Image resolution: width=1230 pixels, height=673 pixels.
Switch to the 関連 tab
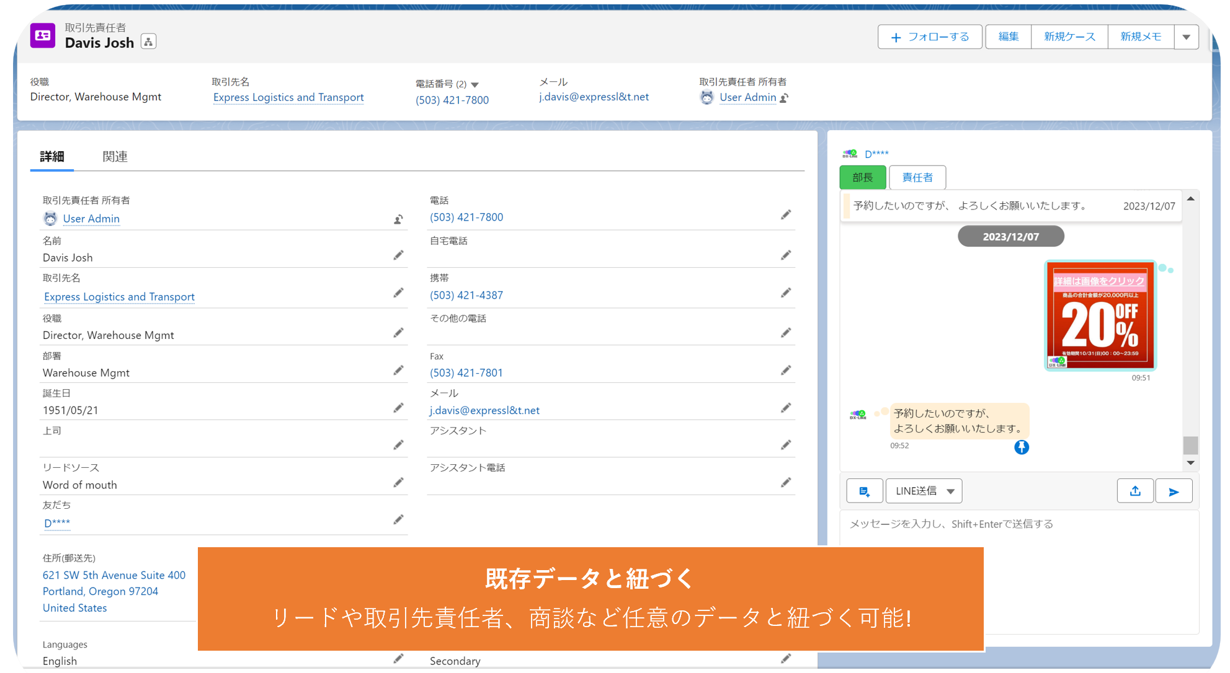click(x=115, y=157)
